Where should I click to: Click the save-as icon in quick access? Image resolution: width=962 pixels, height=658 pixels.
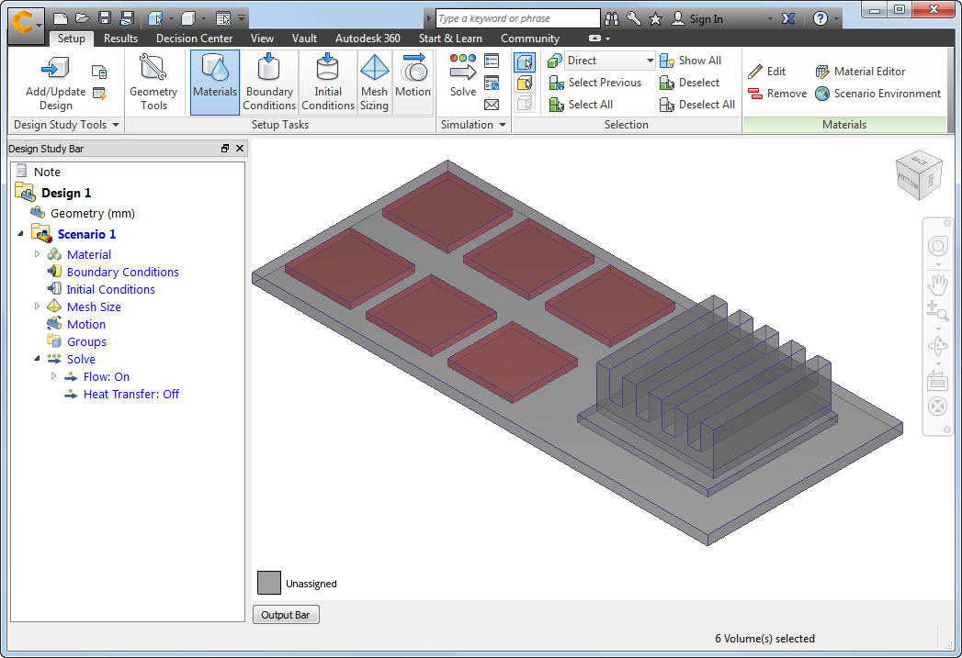[x=127, y=18]
